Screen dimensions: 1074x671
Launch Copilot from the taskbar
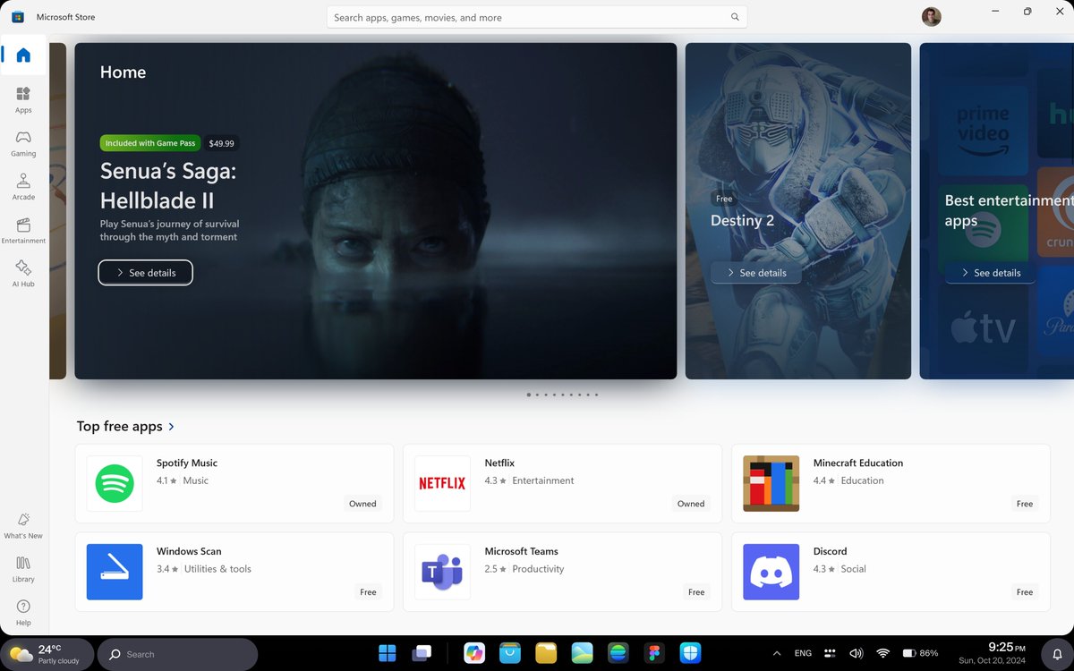pos(474,653)
